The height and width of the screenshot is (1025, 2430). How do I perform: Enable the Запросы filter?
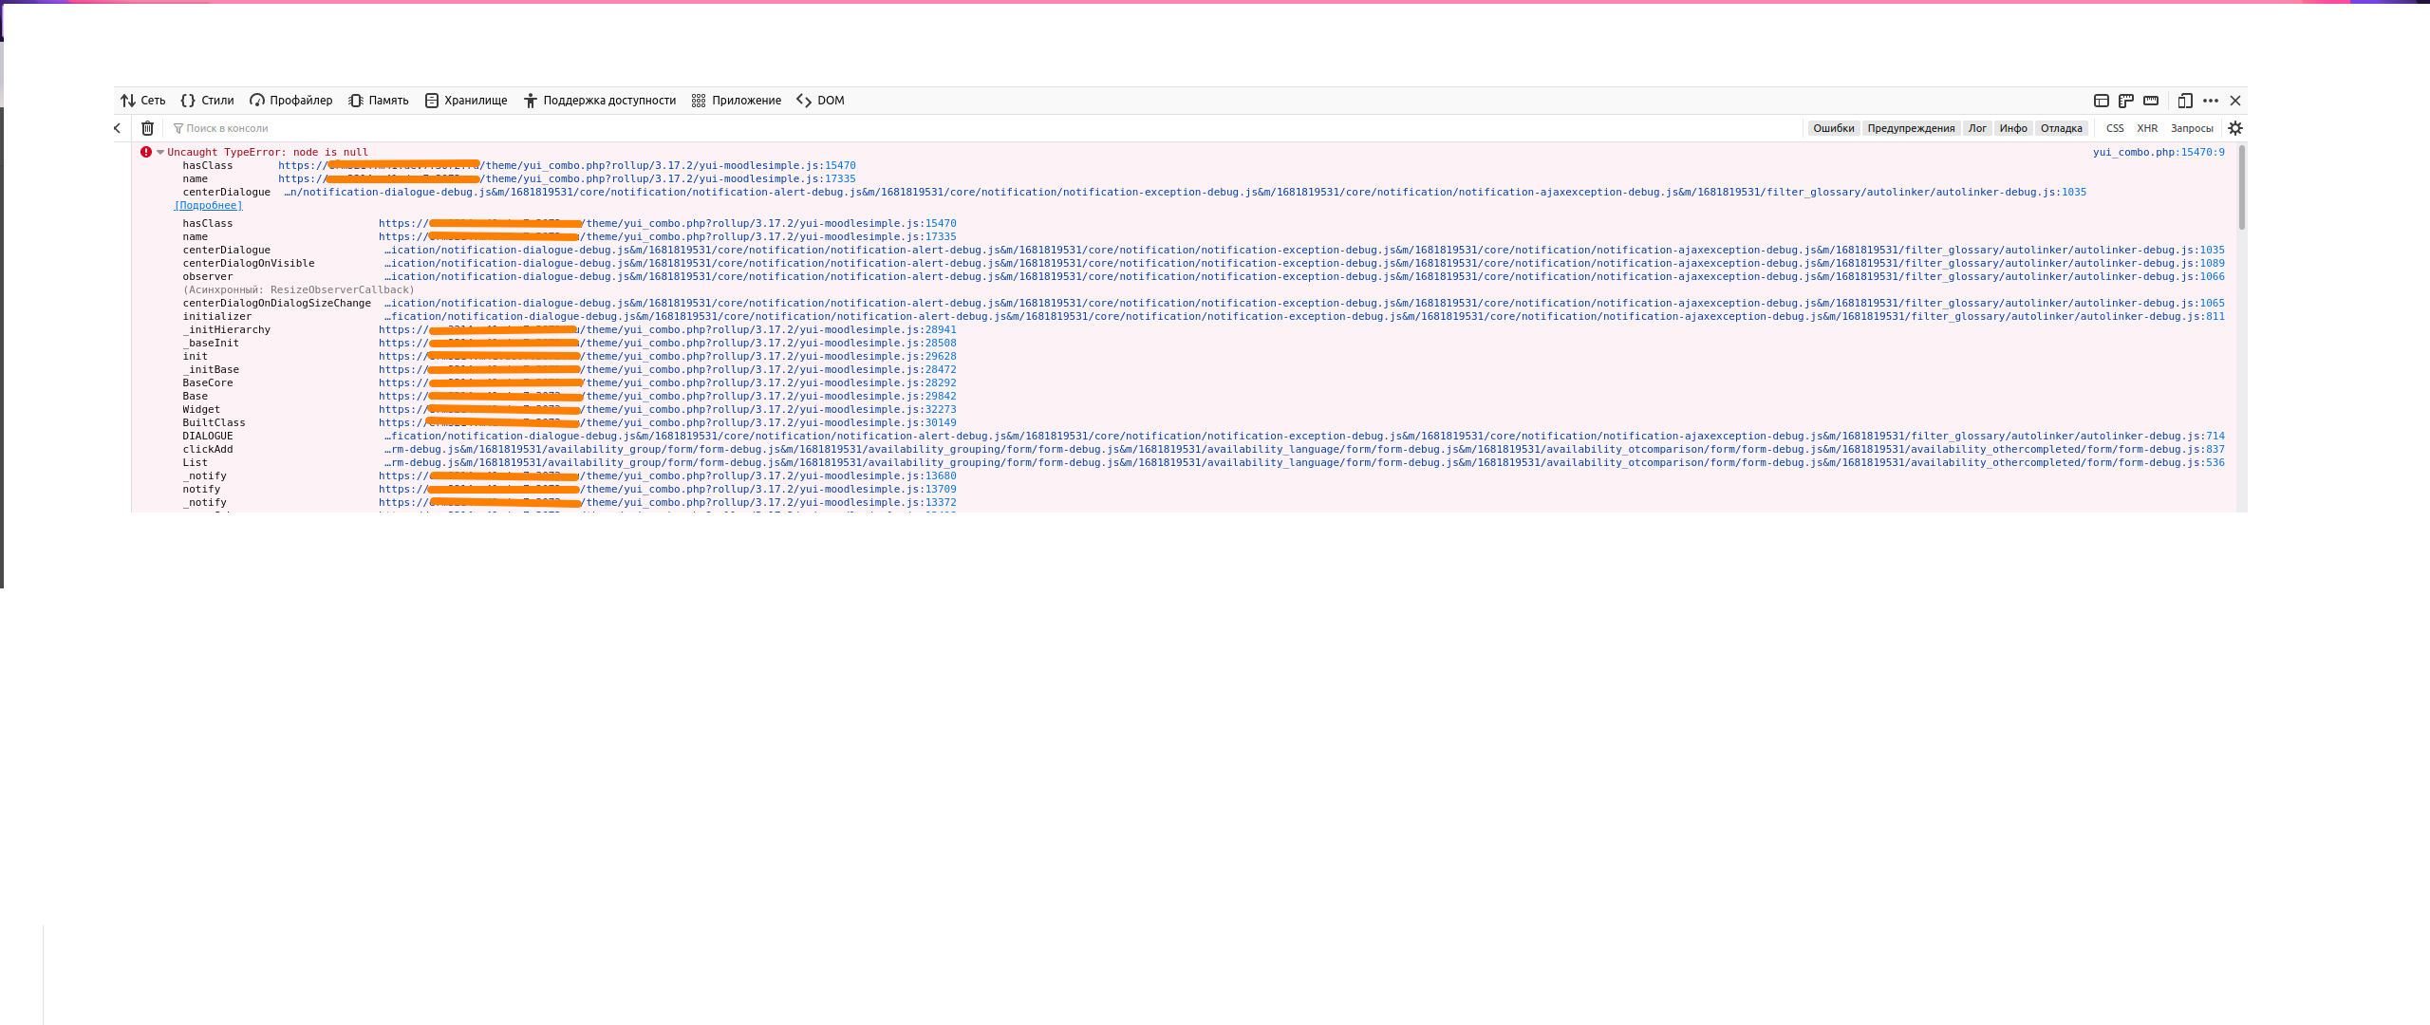2192,128
